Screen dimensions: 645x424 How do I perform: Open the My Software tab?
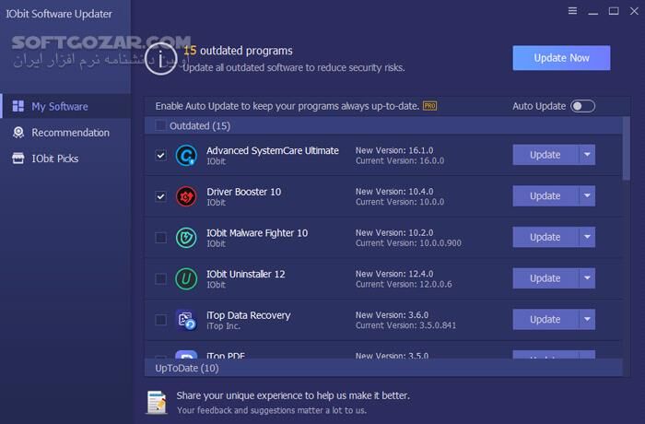pos(65,106)
